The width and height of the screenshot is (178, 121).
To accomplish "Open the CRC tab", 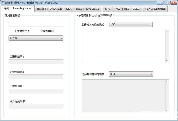I will click(x=107, y=9).
